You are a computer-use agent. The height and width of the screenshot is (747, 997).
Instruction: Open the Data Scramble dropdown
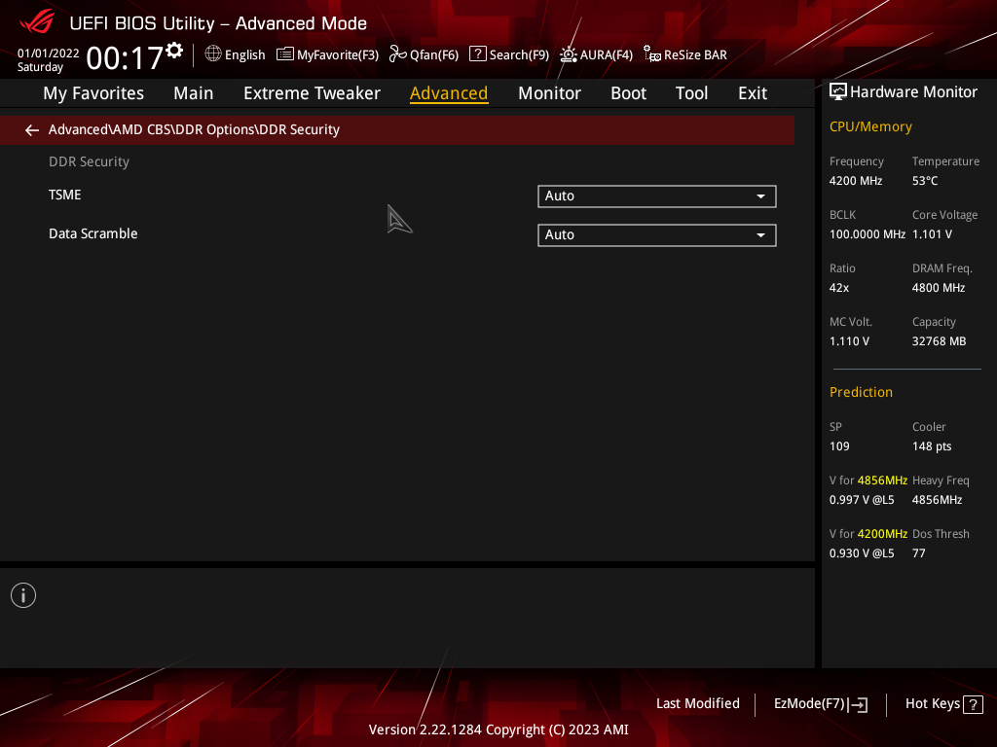pos(657,235)
